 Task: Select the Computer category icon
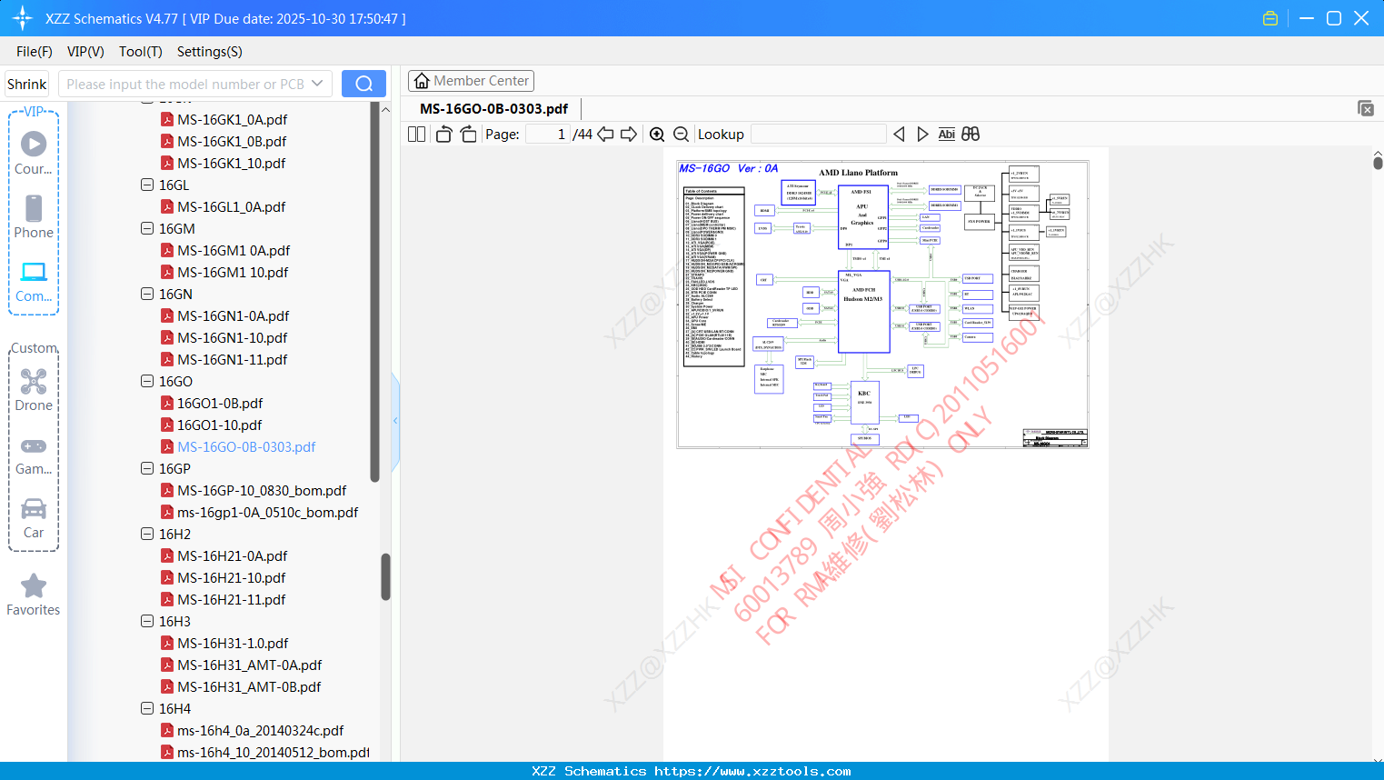(x=34, y=281)
